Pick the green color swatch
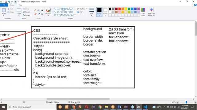The width and height of the screenshot is (197, 110). pos(129,9)
